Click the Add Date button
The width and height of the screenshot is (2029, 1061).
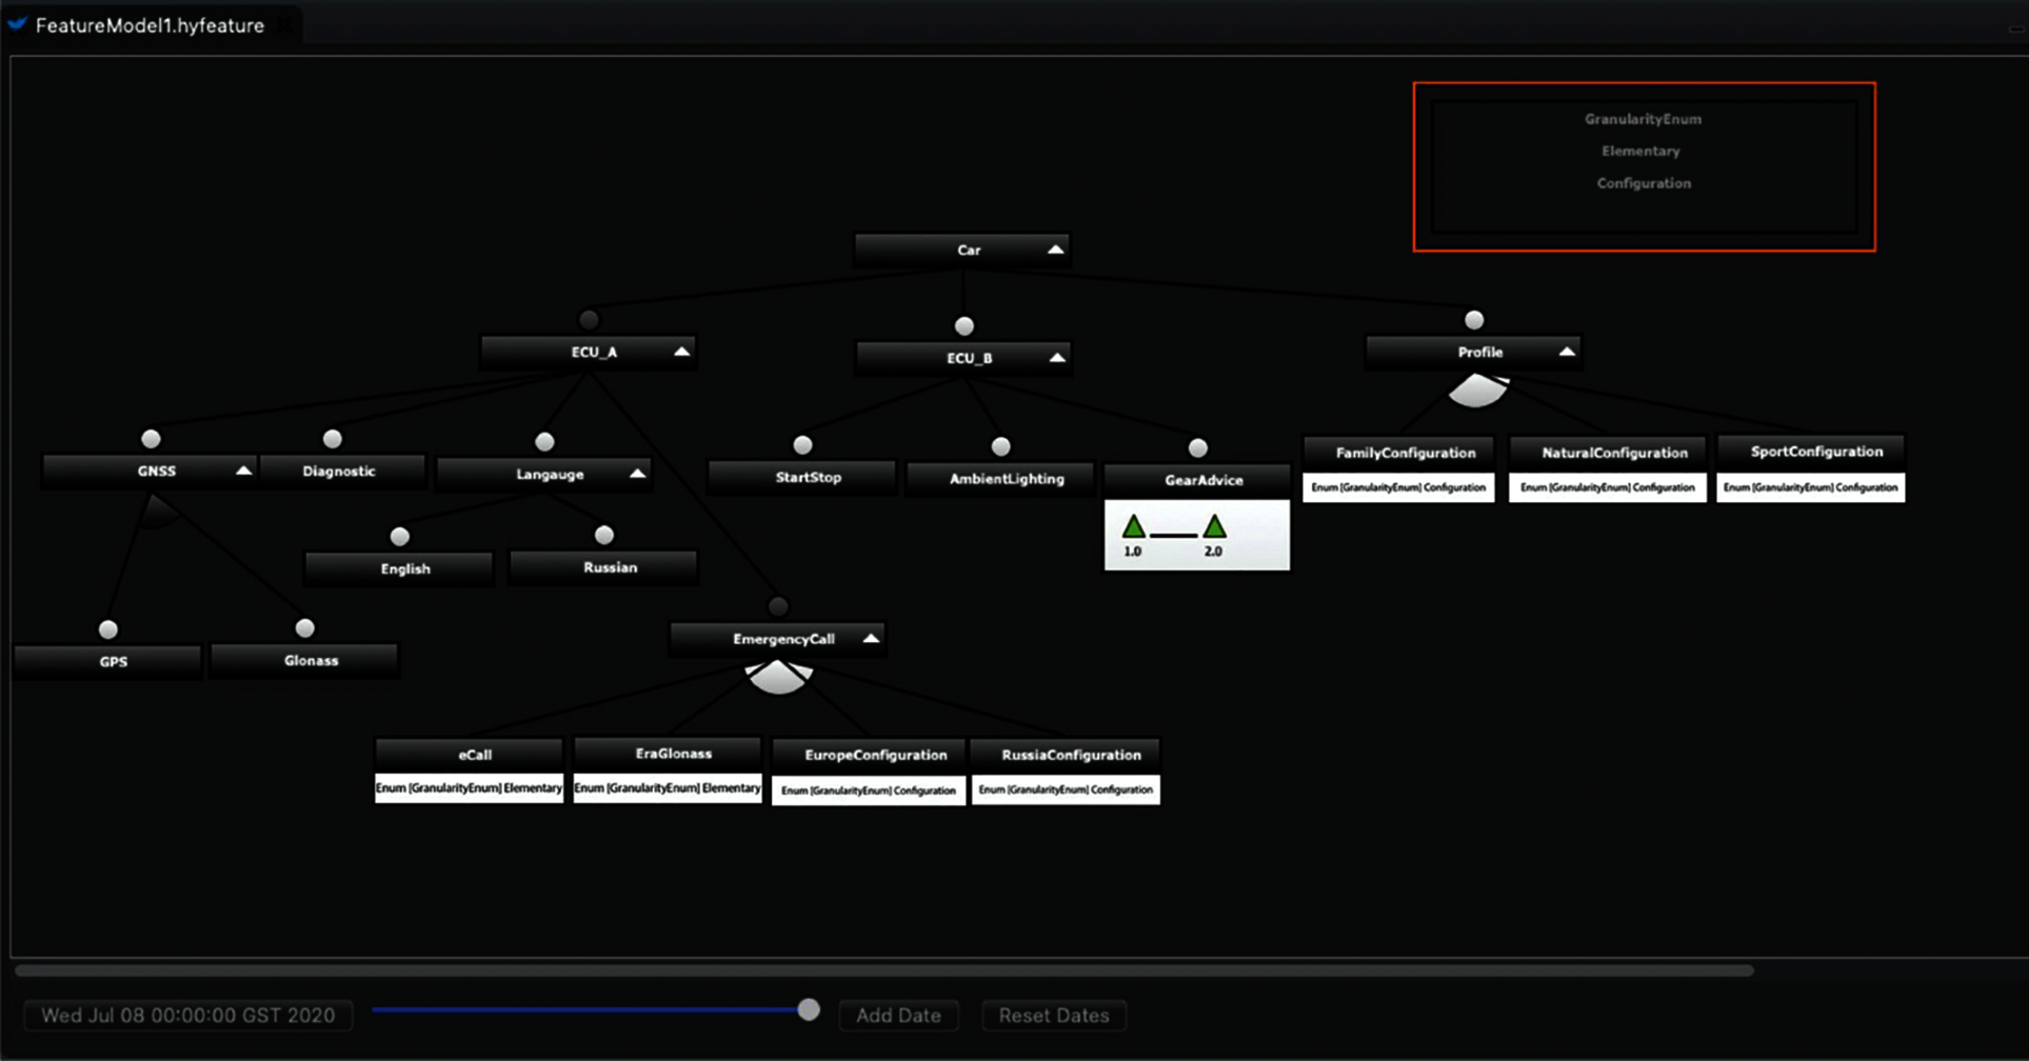point(898,1015)
